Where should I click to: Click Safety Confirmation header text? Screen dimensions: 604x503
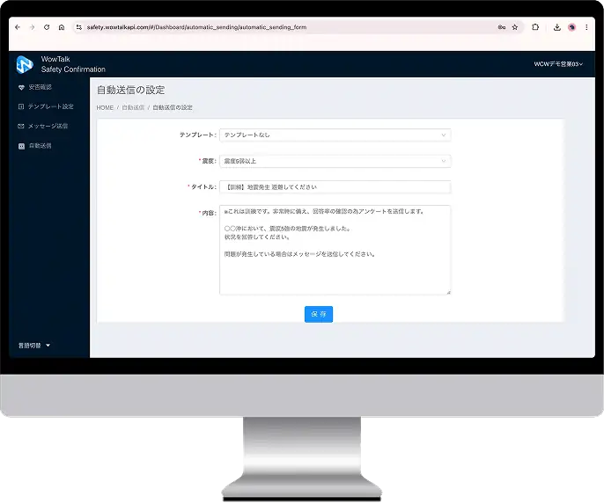point(73,69)
